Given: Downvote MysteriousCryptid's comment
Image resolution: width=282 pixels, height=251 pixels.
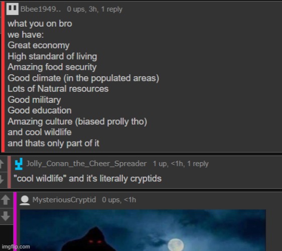Looking at the screenshot, I should [x=6, y=216].
